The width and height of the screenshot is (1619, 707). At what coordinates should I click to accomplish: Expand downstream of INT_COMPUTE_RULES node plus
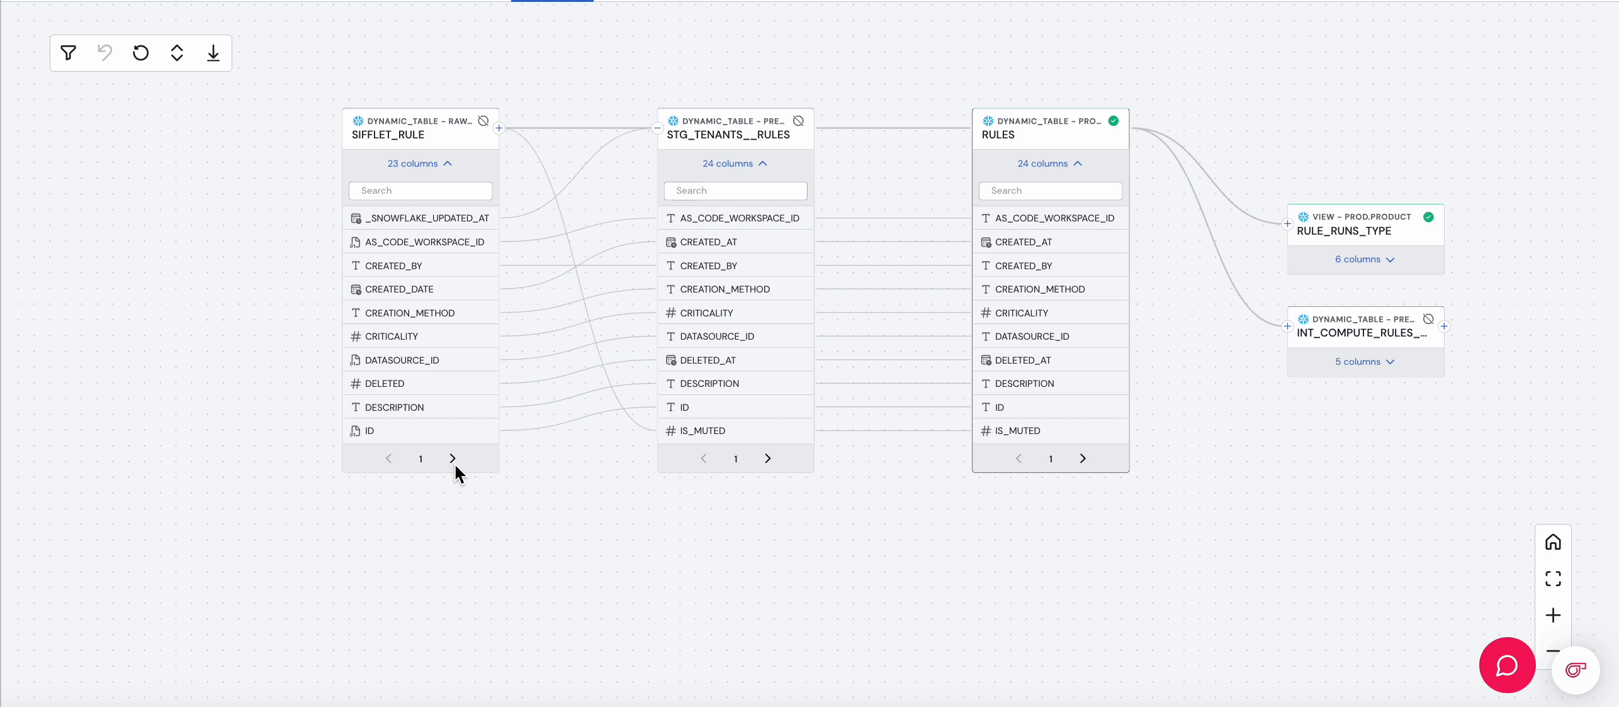[x=1444, y=326]
